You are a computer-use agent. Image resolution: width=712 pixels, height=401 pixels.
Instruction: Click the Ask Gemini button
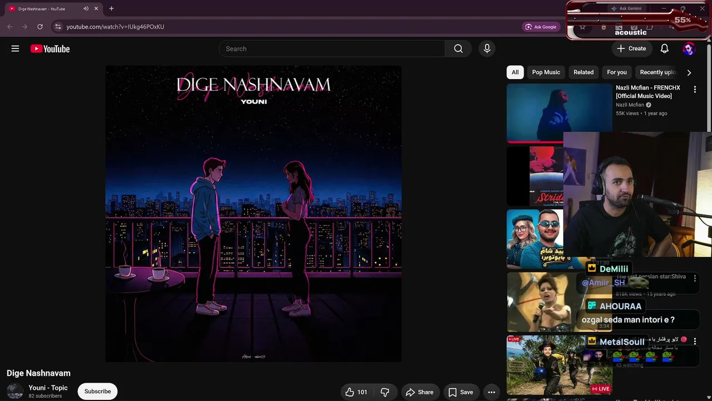point(626,8)
